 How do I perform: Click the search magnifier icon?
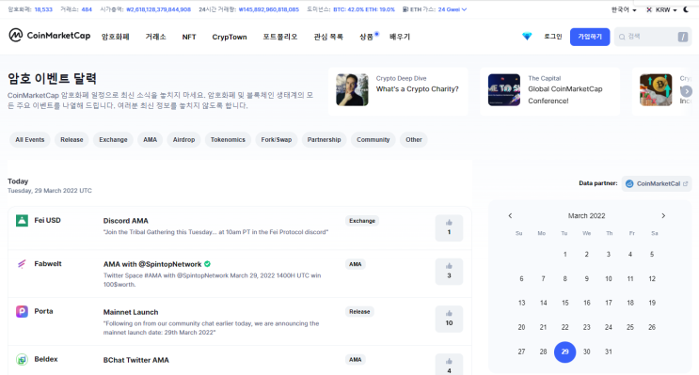point(622,37)
